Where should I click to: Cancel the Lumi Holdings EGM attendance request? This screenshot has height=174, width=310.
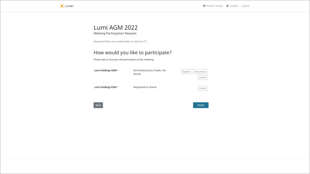point(202,88)
